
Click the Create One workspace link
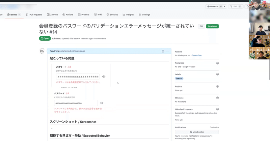tap(197, 56)
